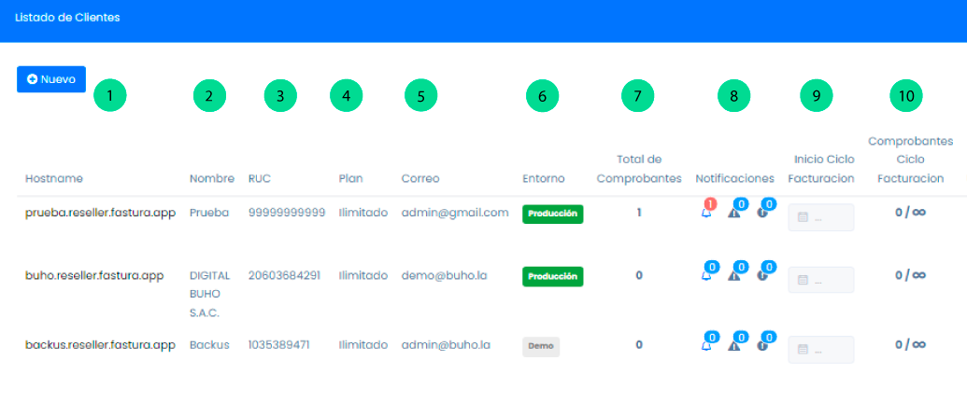Click the warning triangle icon for Backus
967x402 pixels.
[x=734, y=345]
